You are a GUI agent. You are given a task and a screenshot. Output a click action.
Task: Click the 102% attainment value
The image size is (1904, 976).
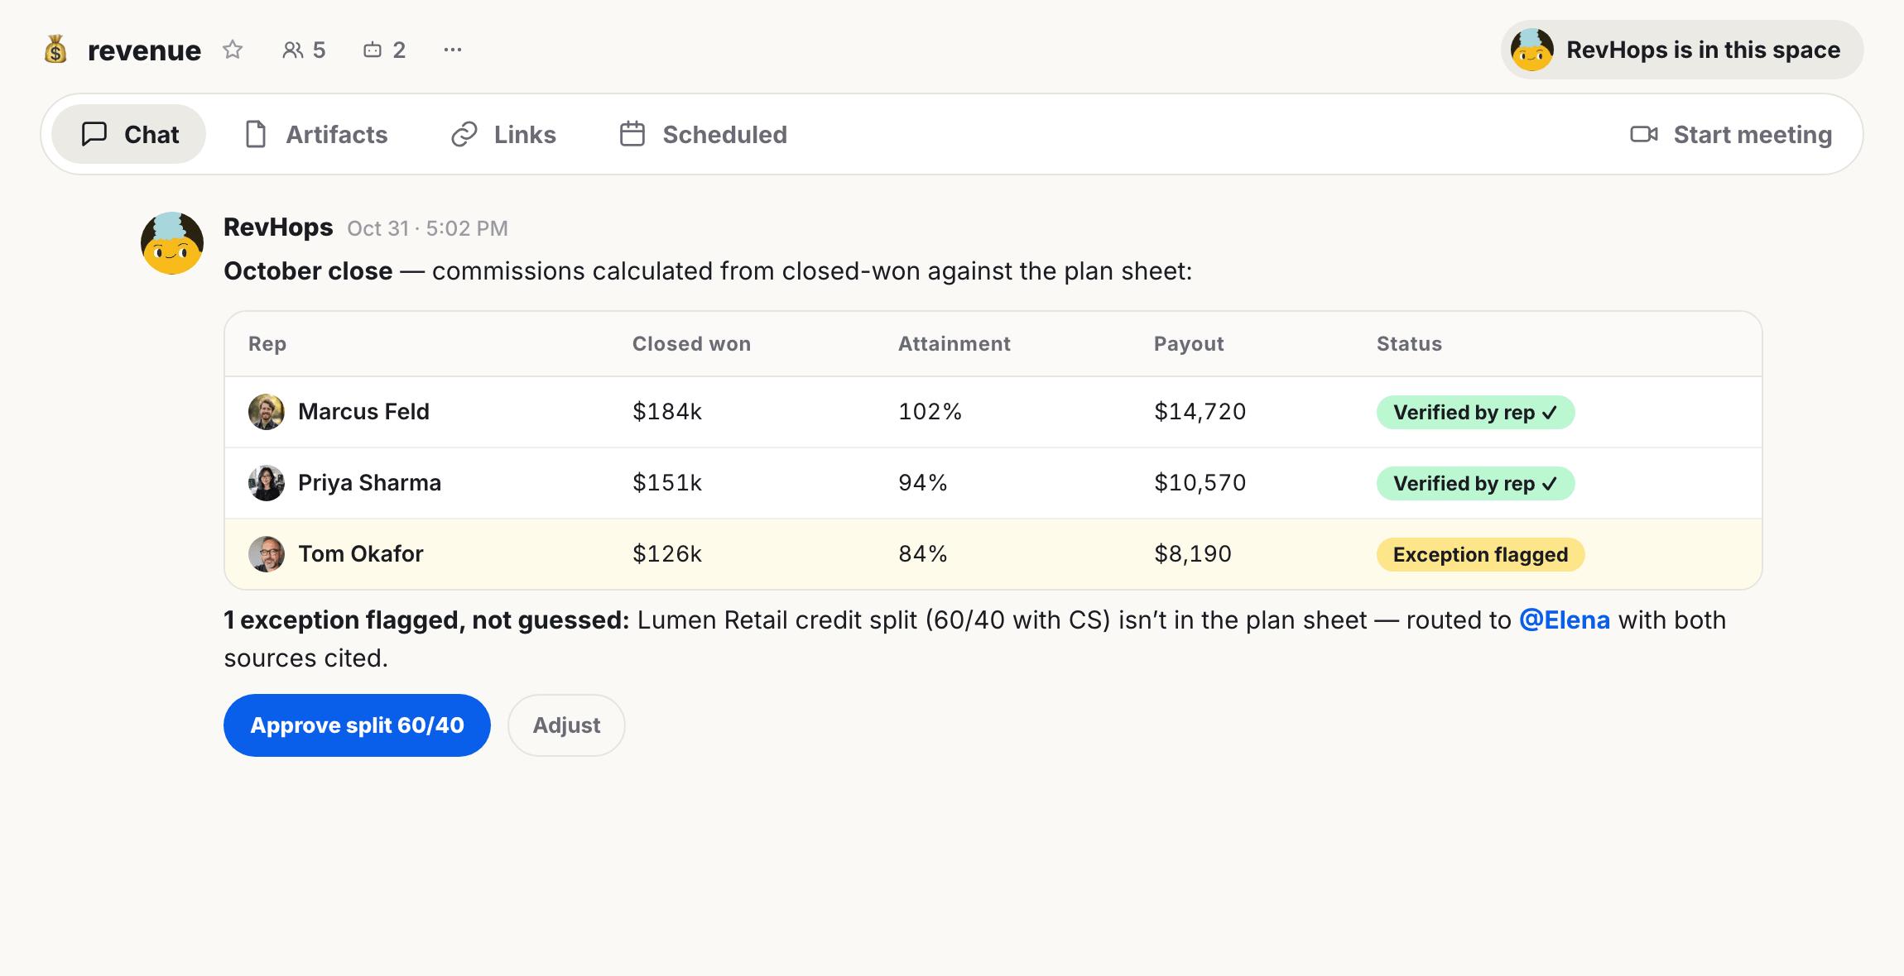[930, 412]
